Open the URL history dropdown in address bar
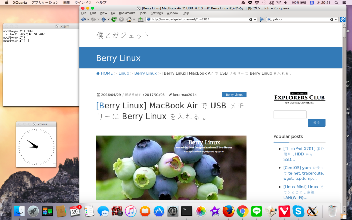Viewport: 352px width, 220px height. [x=255, y=19]
